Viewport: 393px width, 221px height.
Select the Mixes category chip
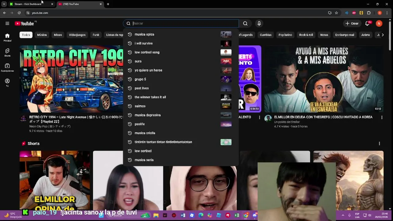[58, 35]
